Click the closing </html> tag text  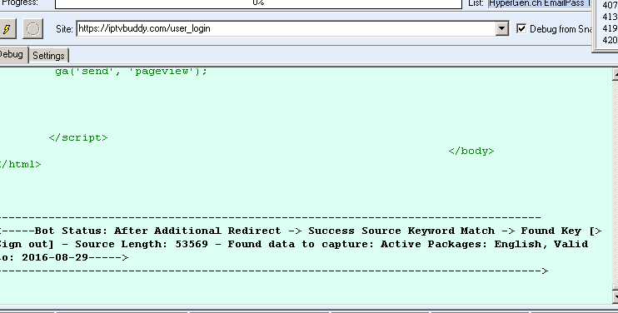point(20,165)
